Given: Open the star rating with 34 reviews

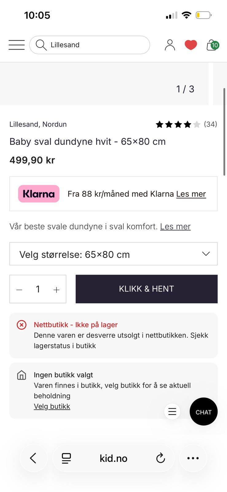Looking at the screenshot, I should 186,124.
